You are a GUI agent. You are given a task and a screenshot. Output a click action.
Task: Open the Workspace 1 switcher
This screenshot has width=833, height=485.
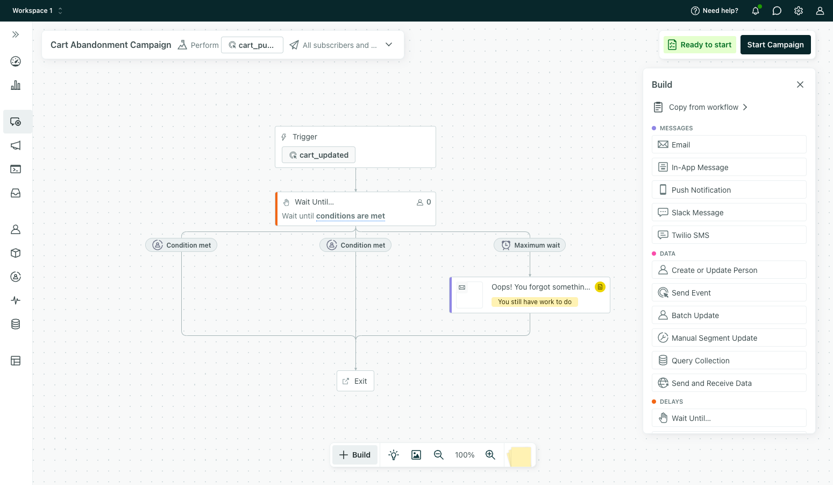[37, 11]
